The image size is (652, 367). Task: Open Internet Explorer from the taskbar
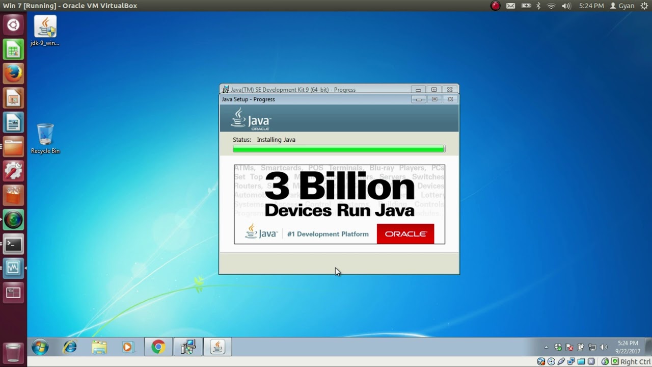pyautogui.click(x=69, y=347)
